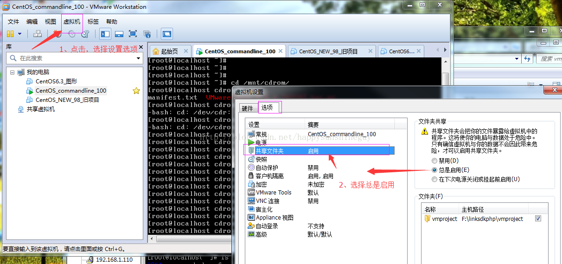Image resolution: width=562 pixels, height=264 pixels.
Task: Click the Unity mode toolbar icon
Action: (147, 34)
